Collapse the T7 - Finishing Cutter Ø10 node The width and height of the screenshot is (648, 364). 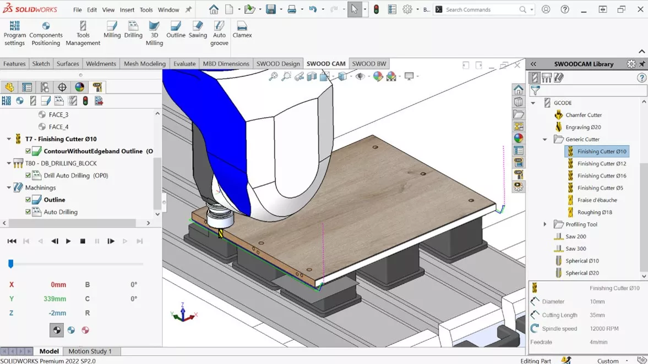[x=9, y=139]
